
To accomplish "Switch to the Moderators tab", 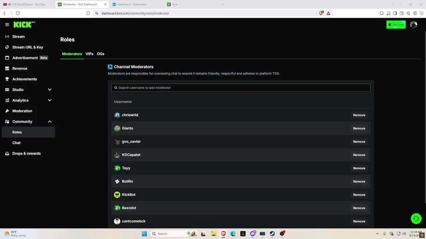I will [72, 54].
